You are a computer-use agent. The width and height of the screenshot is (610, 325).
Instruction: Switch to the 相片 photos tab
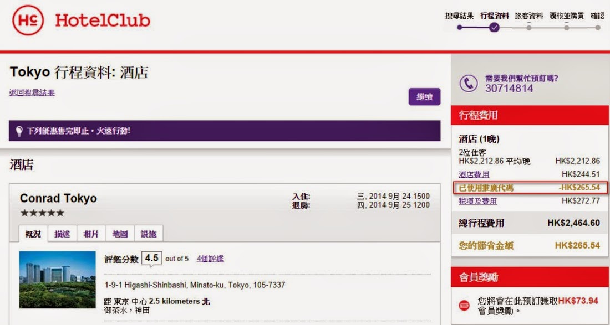pos(91,234)
